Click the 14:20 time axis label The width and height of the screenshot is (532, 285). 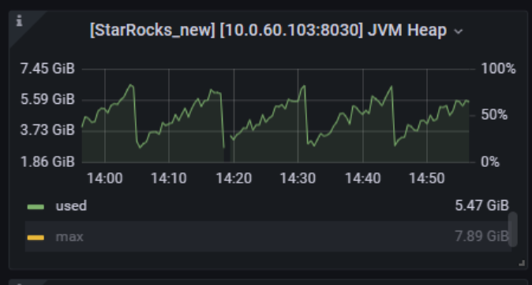tap(234, 179)
